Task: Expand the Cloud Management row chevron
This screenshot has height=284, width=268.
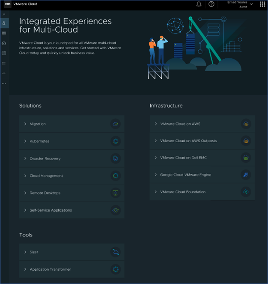Action: (x=26, y=176)
